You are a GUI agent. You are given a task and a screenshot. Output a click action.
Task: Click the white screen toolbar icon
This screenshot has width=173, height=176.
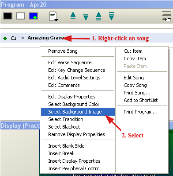pos(20,16)
